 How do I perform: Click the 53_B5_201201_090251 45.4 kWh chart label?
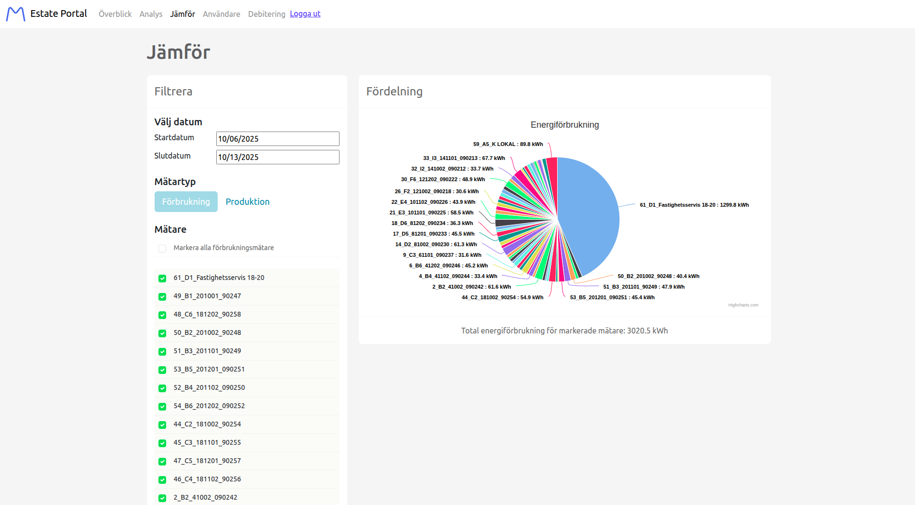pos(612,297)
